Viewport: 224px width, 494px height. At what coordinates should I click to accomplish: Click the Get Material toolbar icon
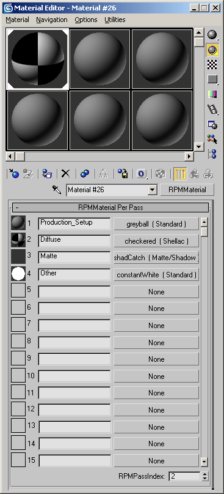point(14,173)
